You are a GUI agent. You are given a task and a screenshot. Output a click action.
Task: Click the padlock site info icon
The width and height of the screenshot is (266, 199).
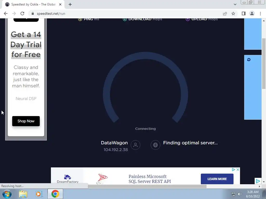[33, 13]
